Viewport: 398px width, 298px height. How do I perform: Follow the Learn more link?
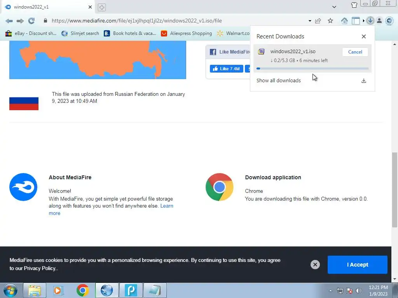167,206
